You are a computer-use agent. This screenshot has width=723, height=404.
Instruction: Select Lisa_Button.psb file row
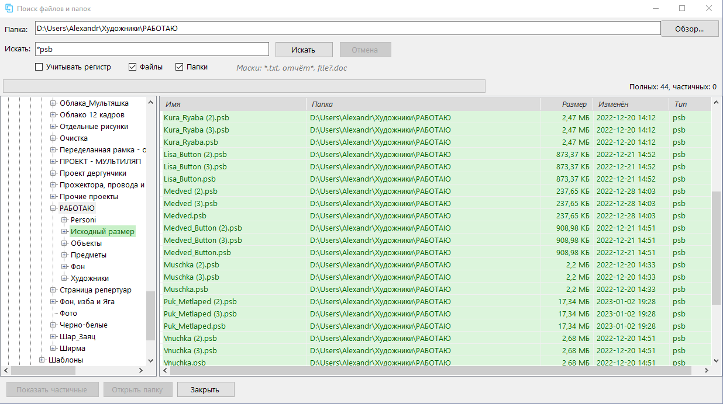tap(436, 179)
